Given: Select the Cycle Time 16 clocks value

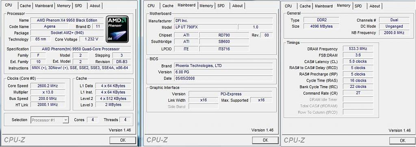Looking at the screenshot, I should pyautogui.click(x=358, y=80).
